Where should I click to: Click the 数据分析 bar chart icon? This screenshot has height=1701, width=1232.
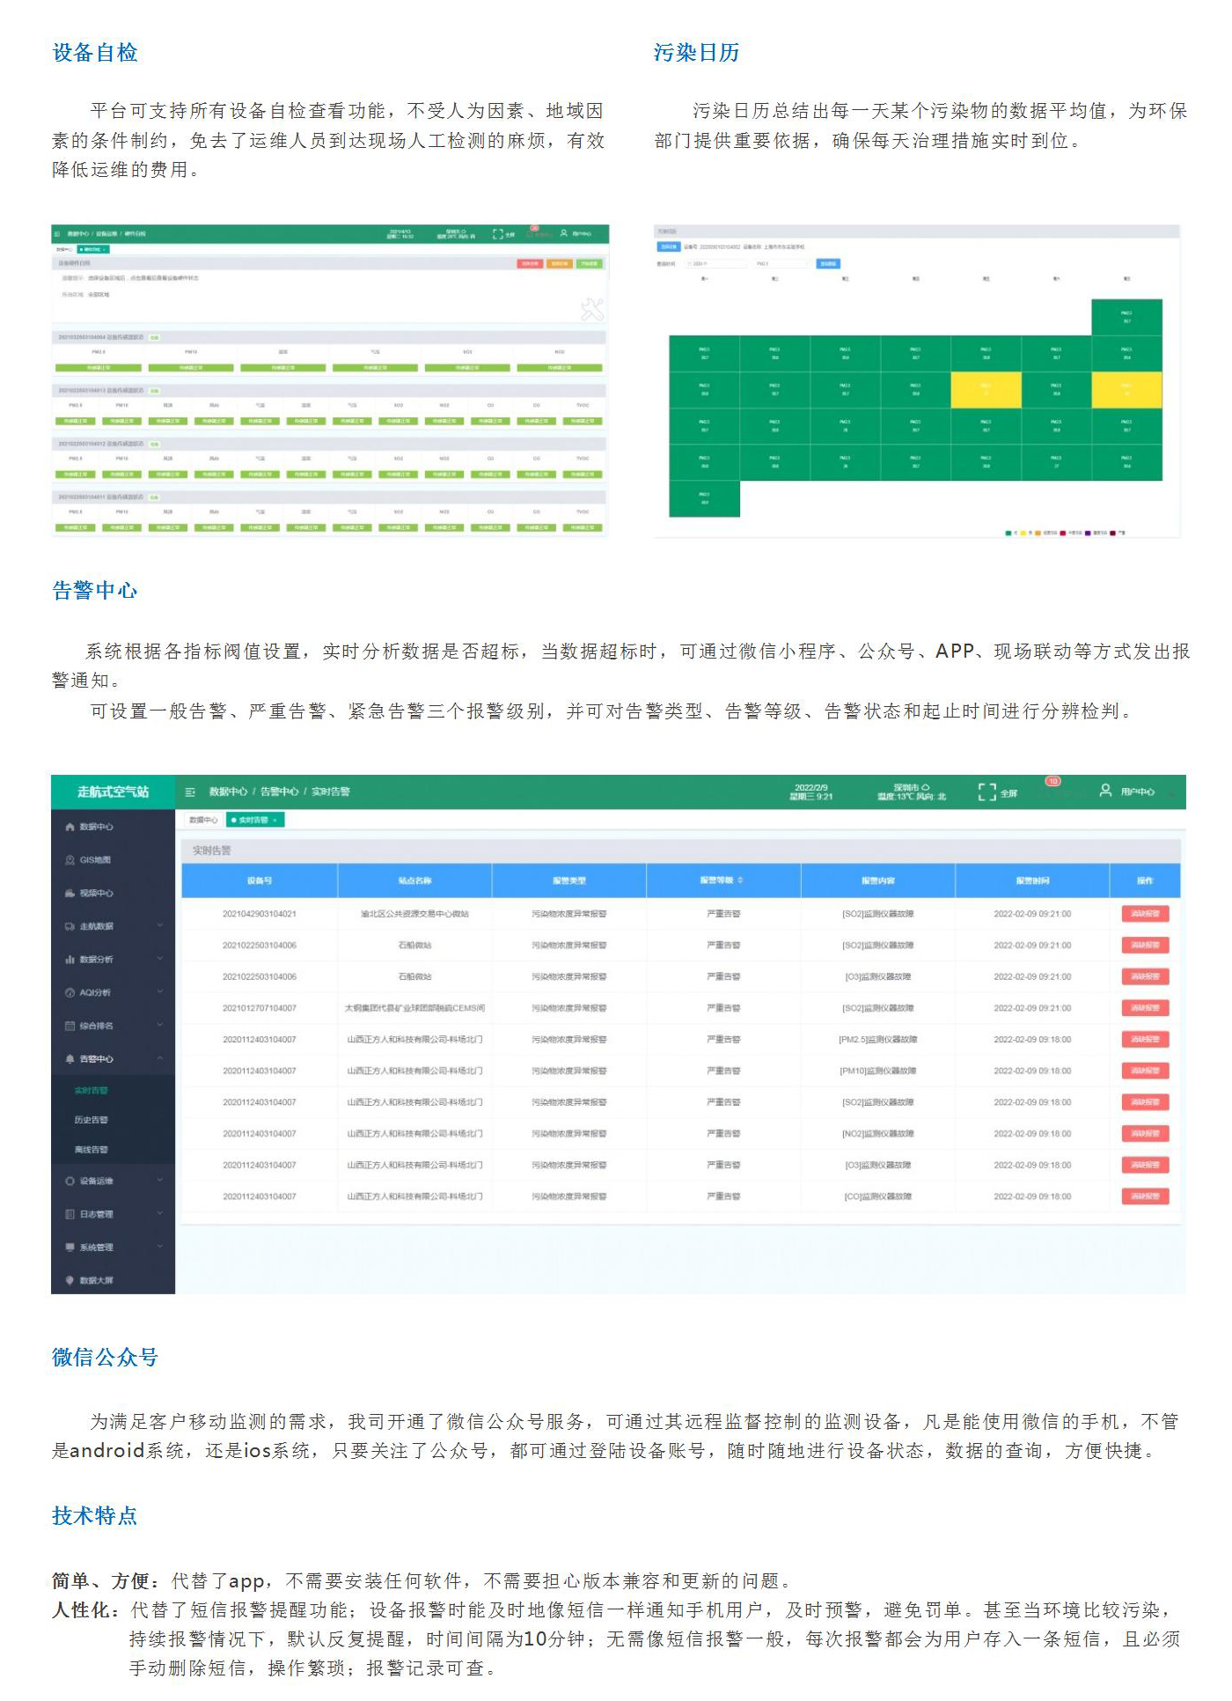click(x=70, y=960)
